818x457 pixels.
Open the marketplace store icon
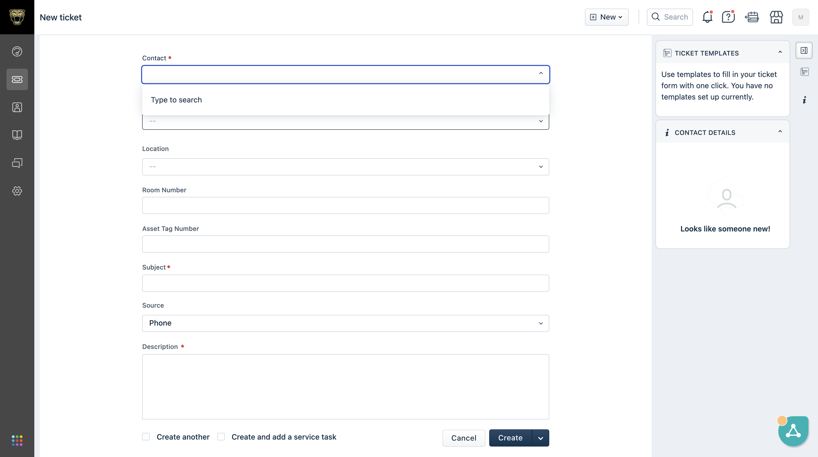pyautogui.click(x=776, y=17)
